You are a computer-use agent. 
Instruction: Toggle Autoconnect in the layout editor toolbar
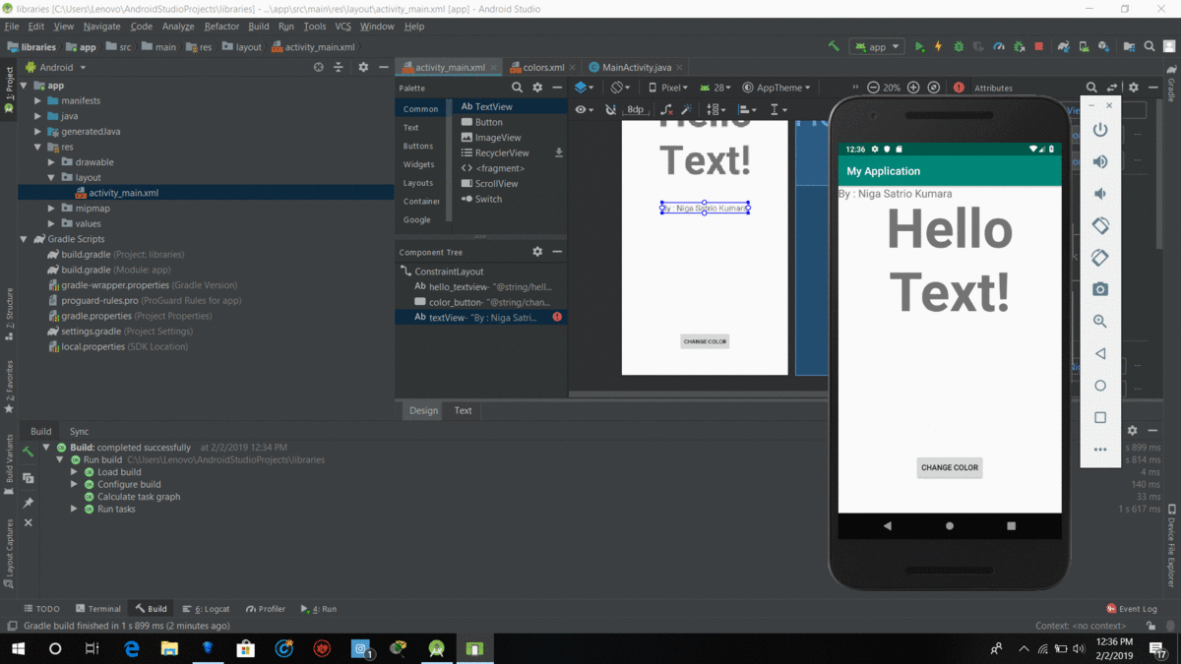point(610,109)
